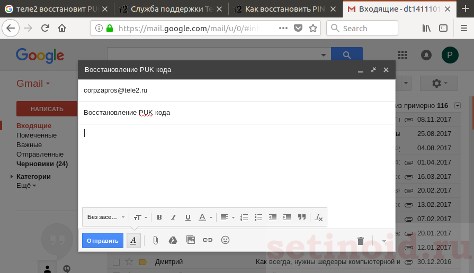Bookmark this page with star
Image resolution: width=474 pixels, height=273 pixels.
[x=313, y=28]
